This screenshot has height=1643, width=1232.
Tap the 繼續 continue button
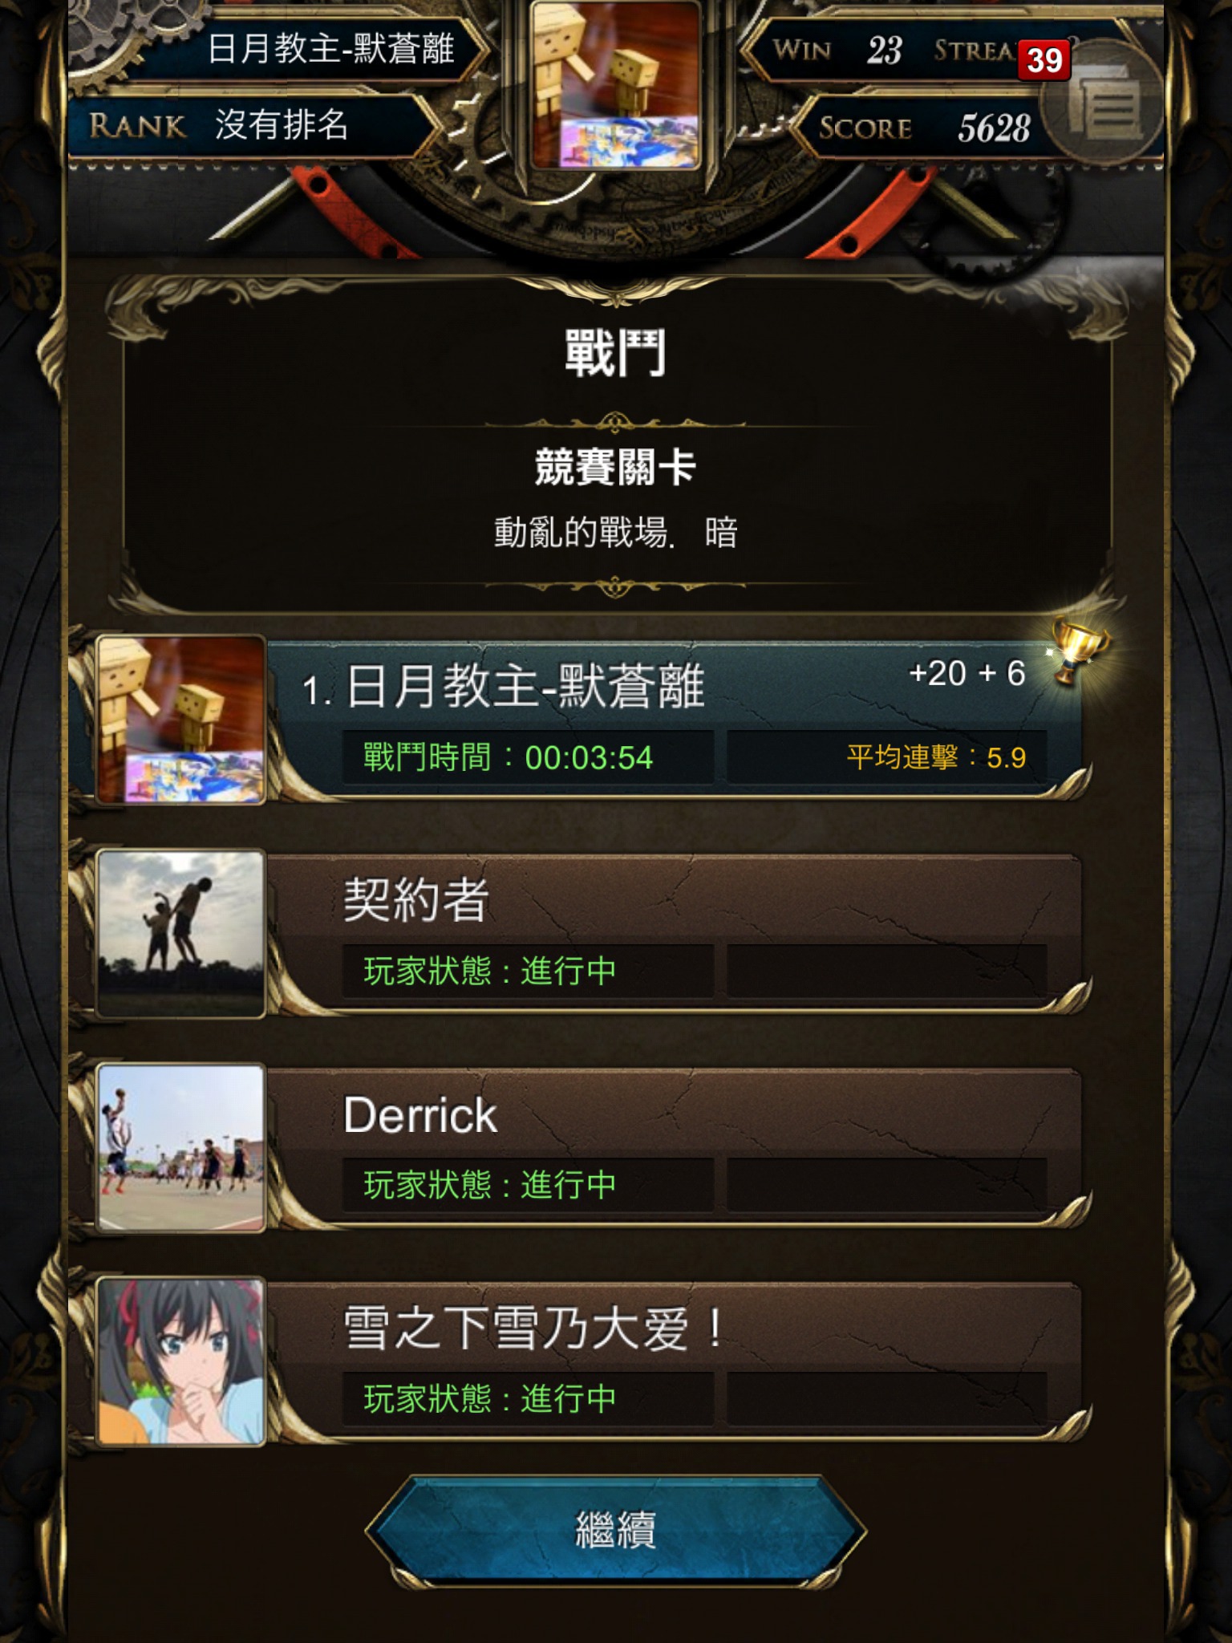tap(616, 1529)
